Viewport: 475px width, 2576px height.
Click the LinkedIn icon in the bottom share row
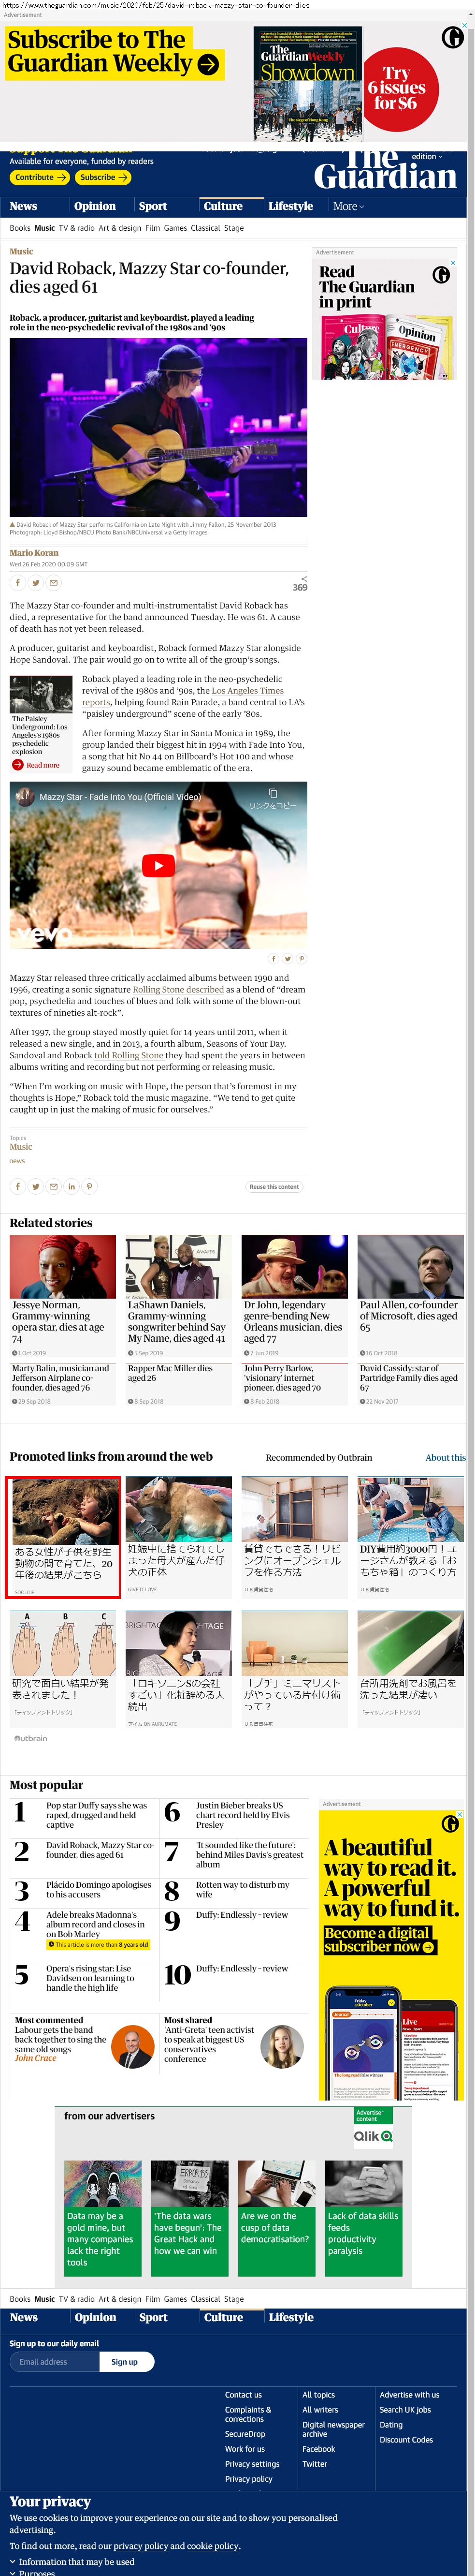click(72, 1186)
